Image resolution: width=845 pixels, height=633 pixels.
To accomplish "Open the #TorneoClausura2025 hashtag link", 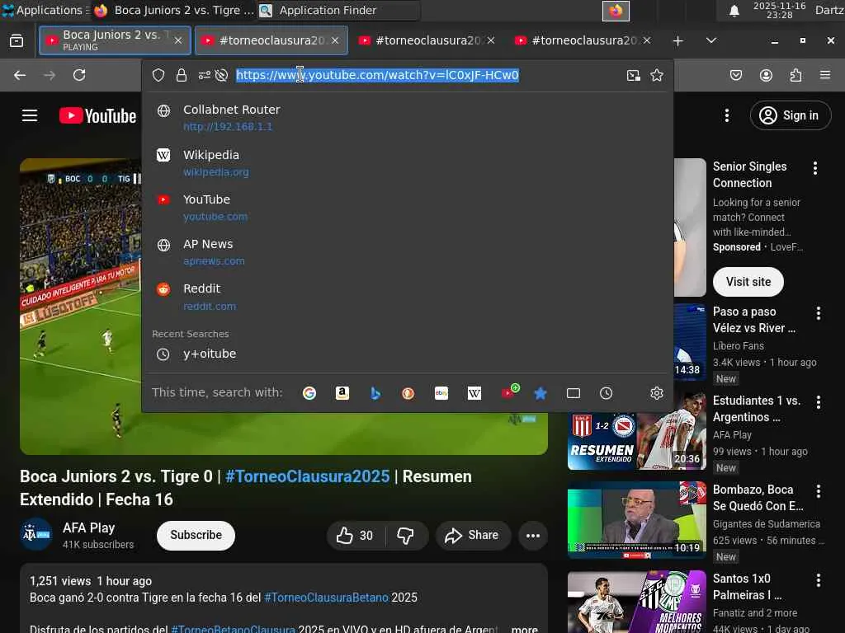I will tap(307, 477).
